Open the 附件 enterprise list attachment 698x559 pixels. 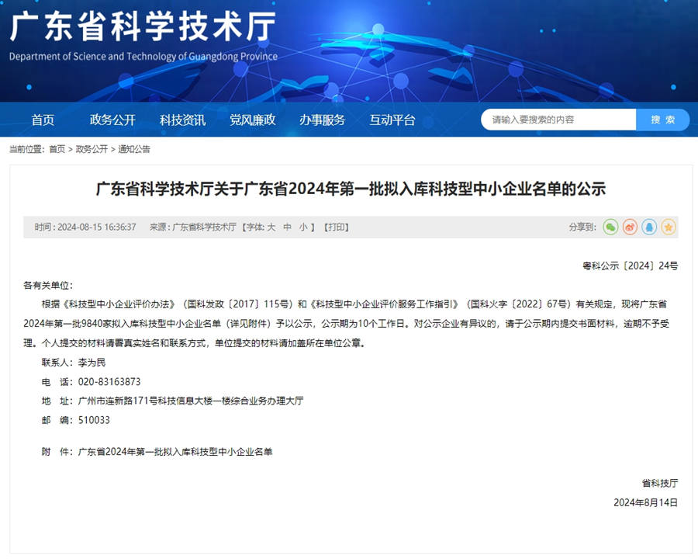tap(174, 451)
